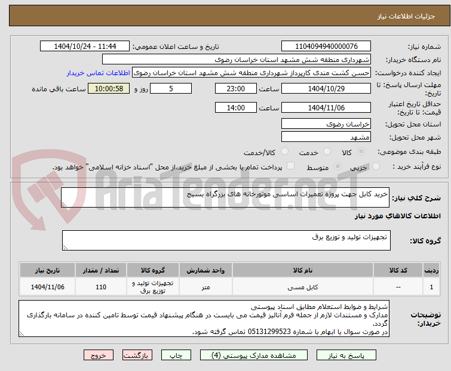Click the row number cell 1

coord(431,287)
